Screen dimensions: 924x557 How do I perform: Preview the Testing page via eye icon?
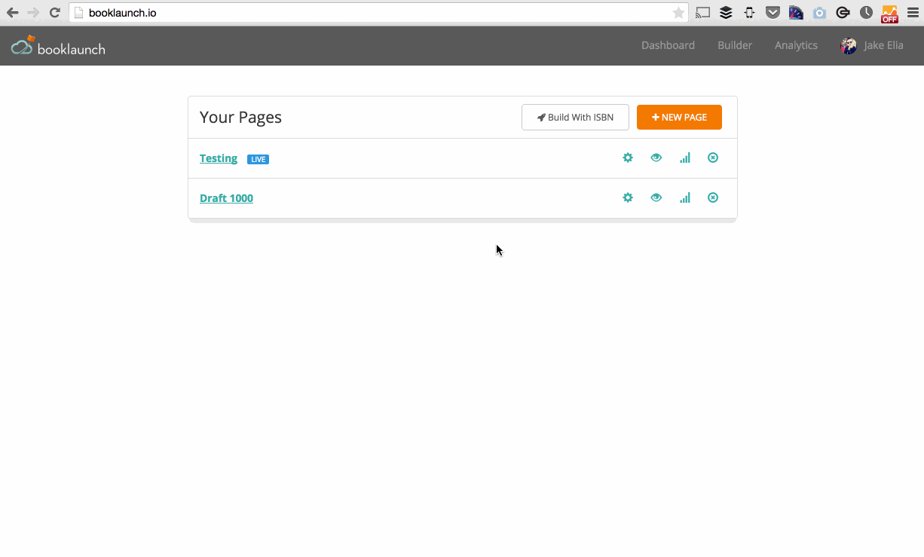tap(656, 158)
